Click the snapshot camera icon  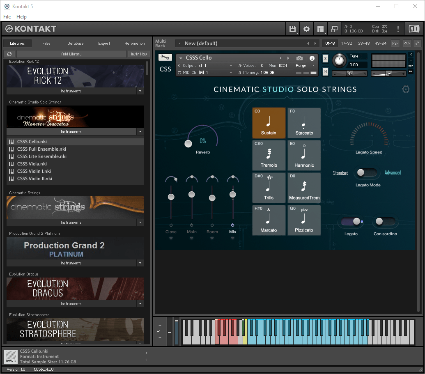(300, 58)
